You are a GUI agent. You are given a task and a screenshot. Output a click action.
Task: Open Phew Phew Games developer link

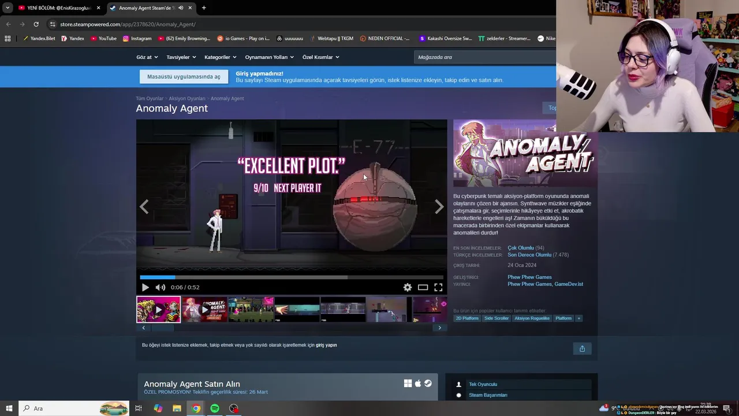(x=529, y=277)
